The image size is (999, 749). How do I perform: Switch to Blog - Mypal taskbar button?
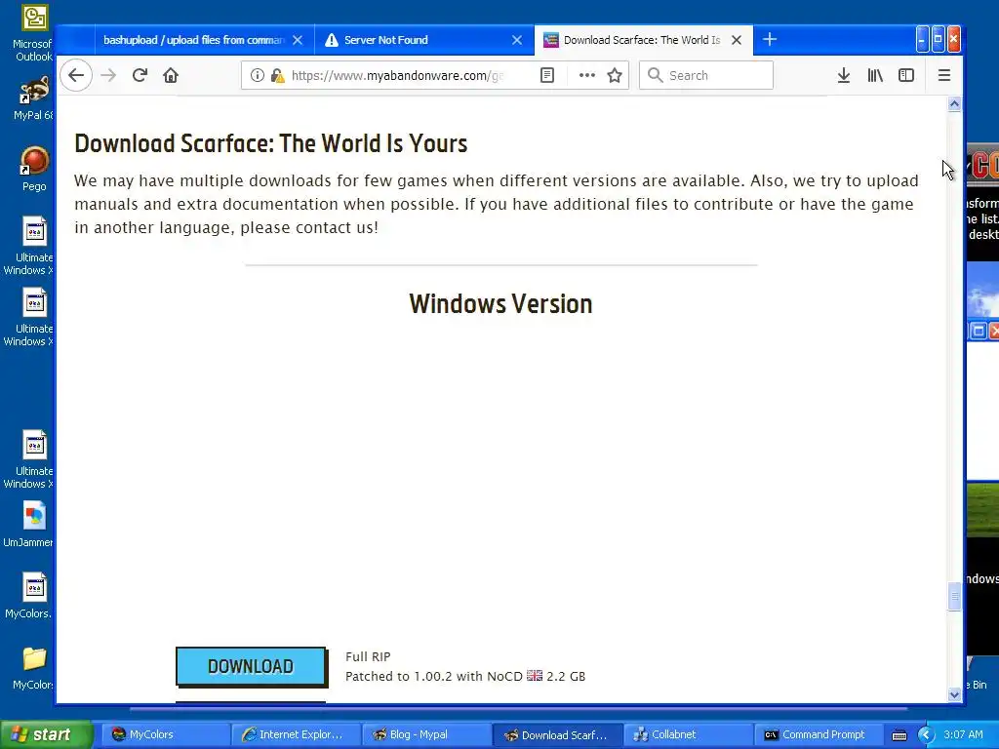(425, 734)
